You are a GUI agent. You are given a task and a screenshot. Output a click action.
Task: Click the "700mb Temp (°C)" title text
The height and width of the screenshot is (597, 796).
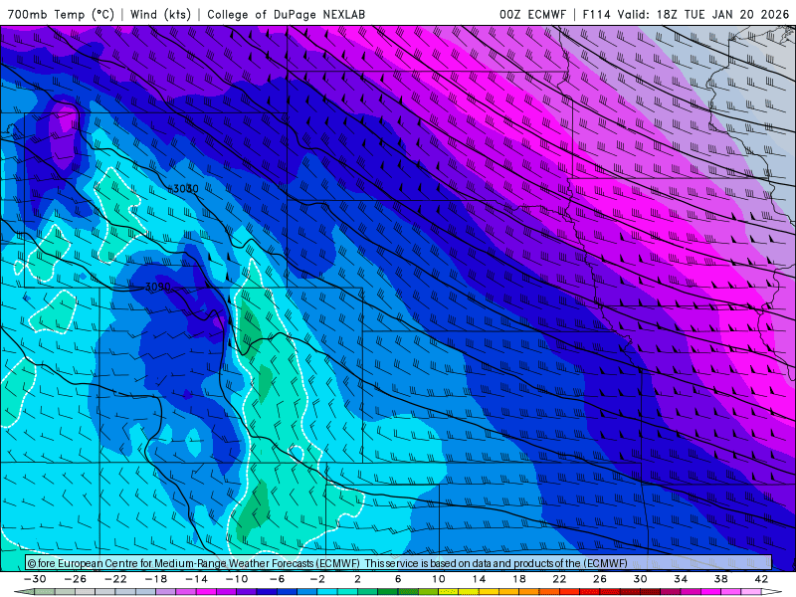tap(61, 14)
